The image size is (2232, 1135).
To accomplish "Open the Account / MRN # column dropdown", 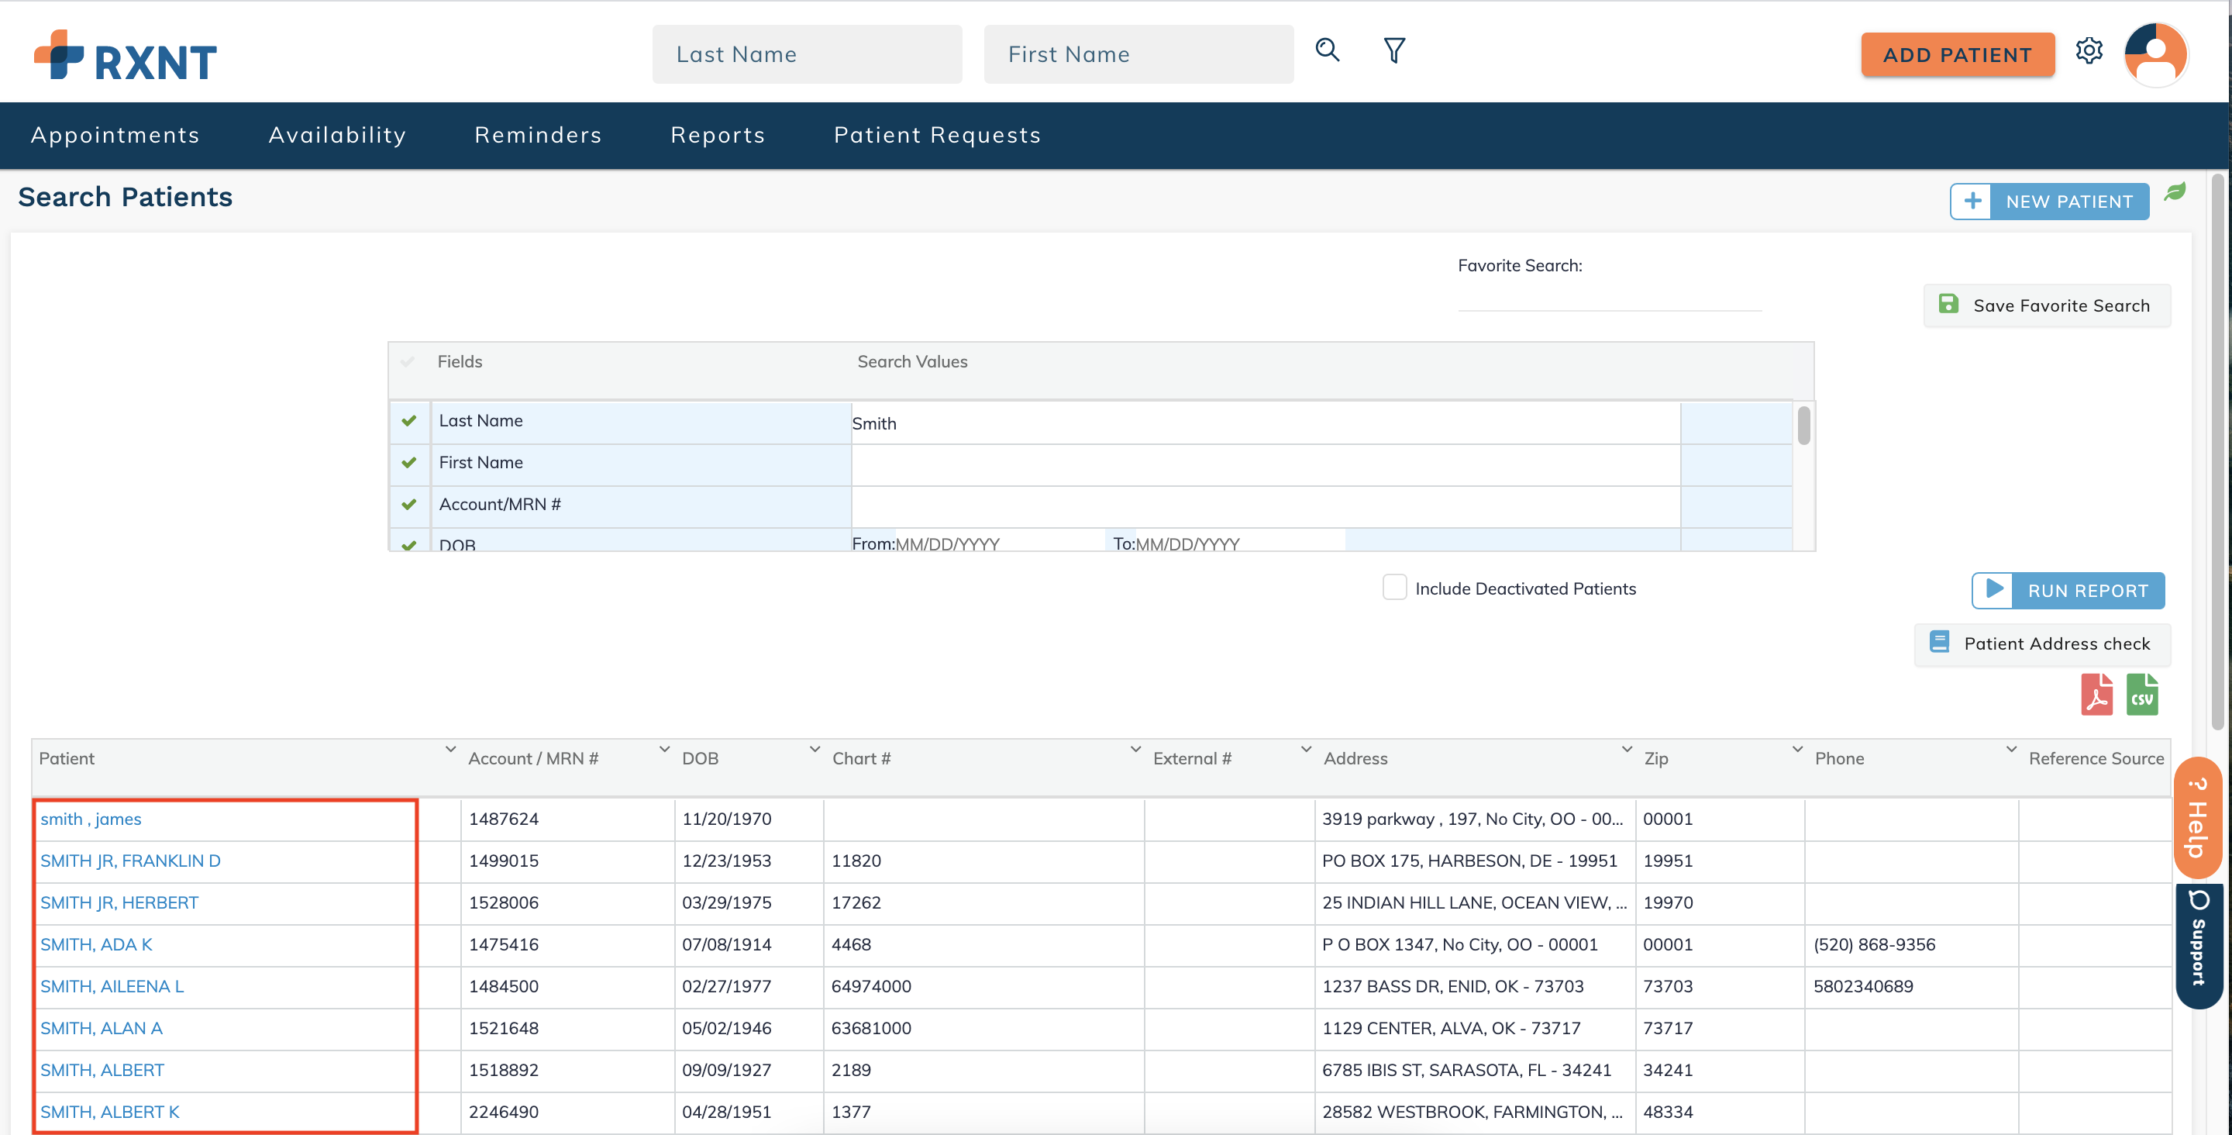I will (x=665, y=749).
